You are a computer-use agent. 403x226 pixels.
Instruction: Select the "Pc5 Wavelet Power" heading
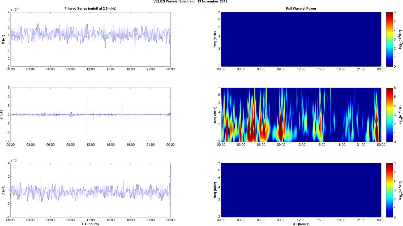[x=301, y=8]
